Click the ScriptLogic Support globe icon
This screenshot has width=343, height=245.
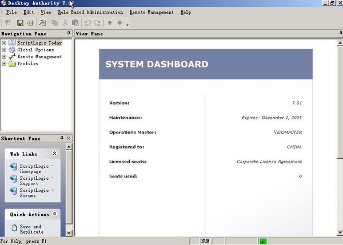pyautogui.click(x=14, y=179)
